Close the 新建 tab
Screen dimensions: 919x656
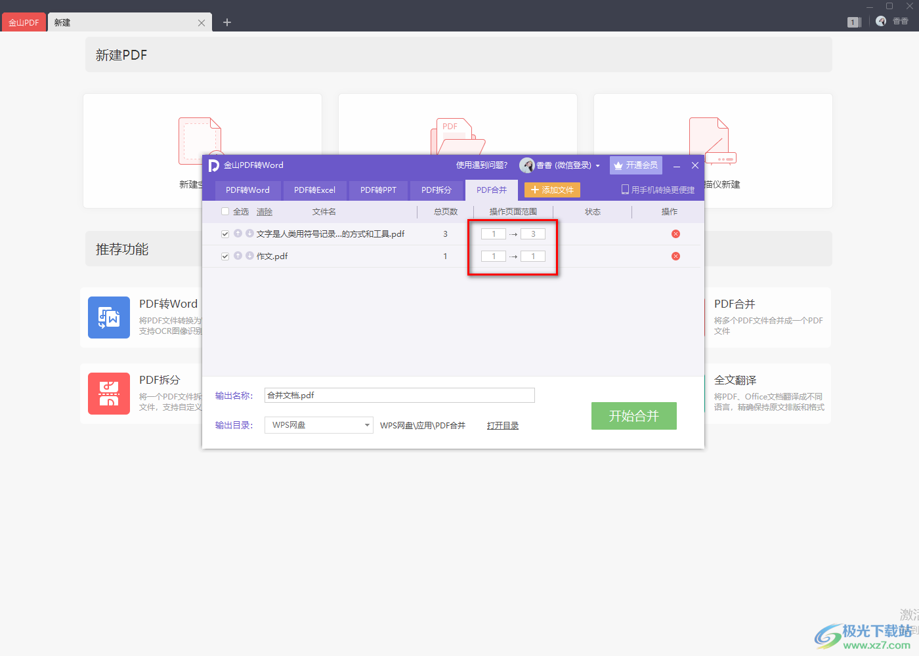202,23
